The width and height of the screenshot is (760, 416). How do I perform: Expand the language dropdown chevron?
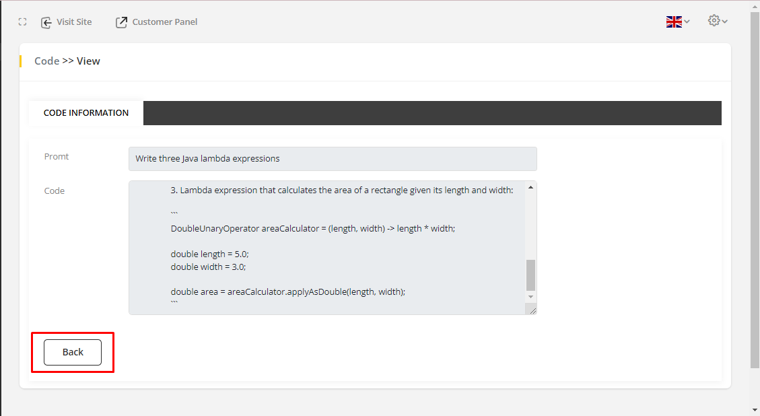point(687,22)
